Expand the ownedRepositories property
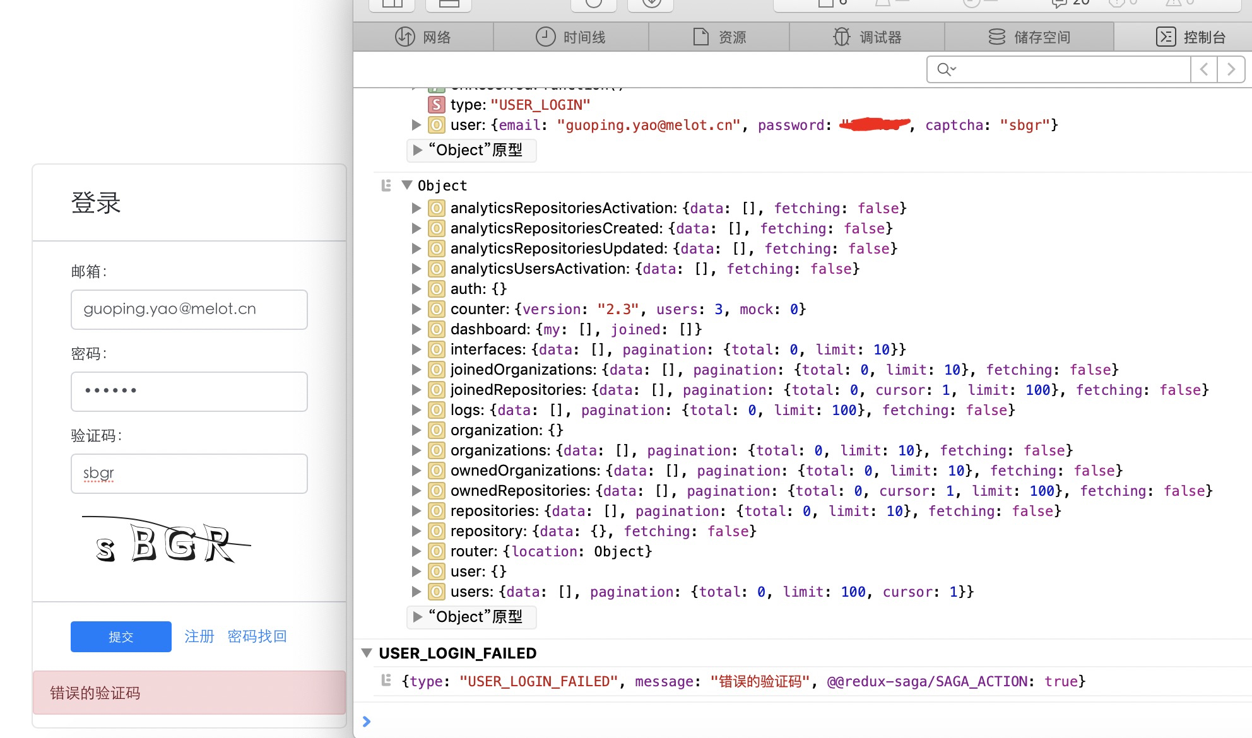 pyautogui.click(x=416, y=491)
